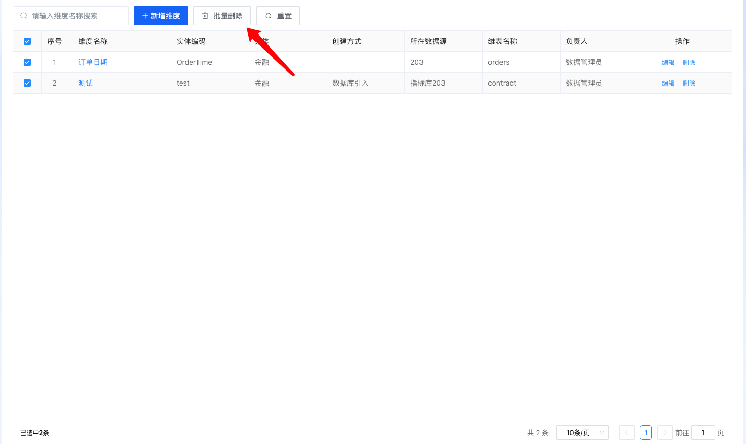The height and width of the screenshot is (444, 746).
Task: Delete the 测试 row
Action: click(x=689, y=83)
